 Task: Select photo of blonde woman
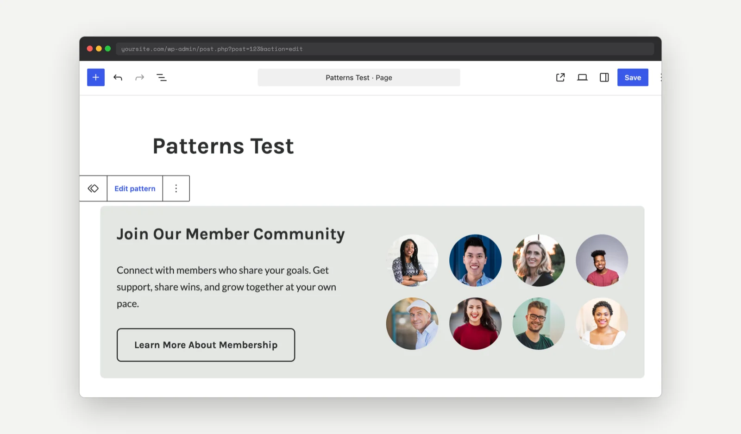coord(539,260)
